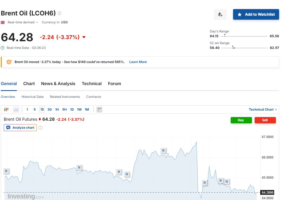Click the create alert bell icon
This screenshot has width=281, height=200.
(220, 14)
